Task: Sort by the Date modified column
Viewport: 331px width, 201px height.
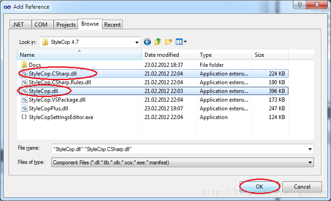Action: click(169, 55)
